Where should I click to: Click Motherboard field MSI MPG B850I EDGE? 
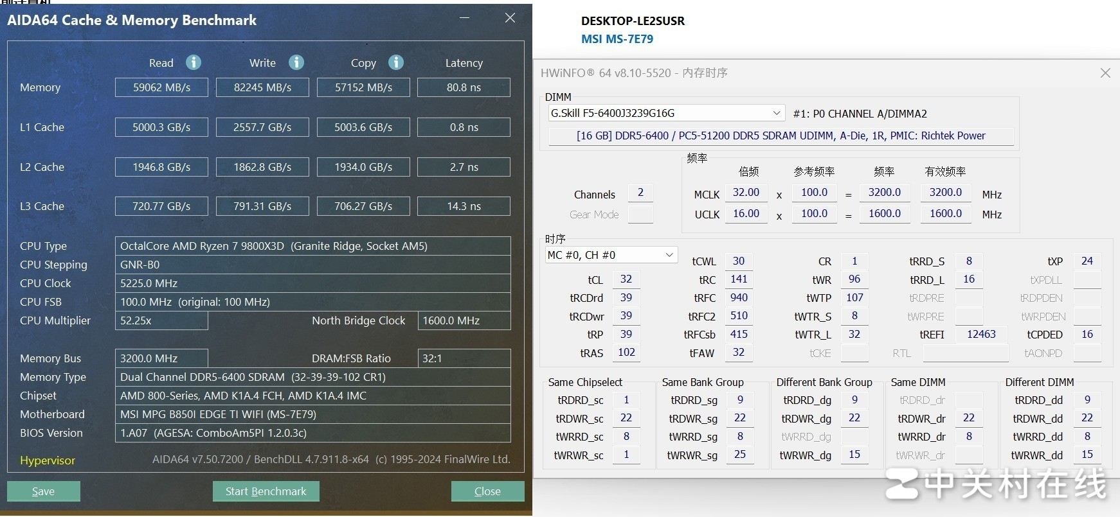tap(313, 414)
